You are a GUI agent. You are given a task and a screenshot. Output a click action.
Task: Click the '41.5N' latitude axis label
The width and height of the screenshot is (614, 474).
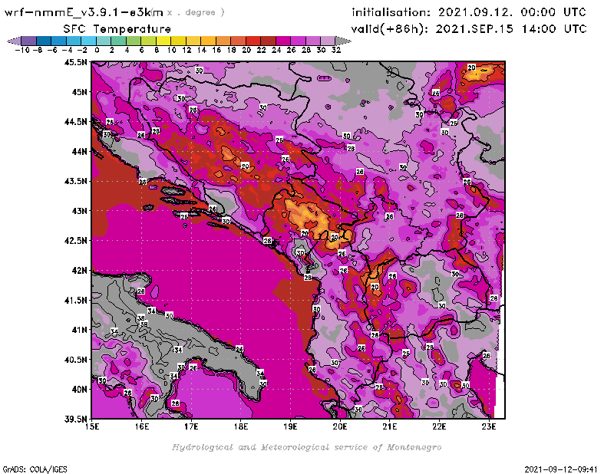click(75, 300)
